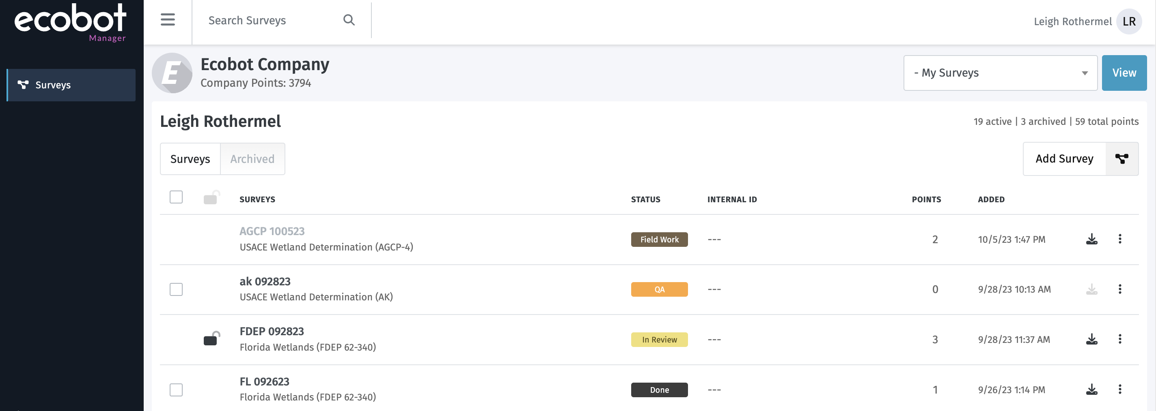Open more options for AGCP 100523

1119,239
